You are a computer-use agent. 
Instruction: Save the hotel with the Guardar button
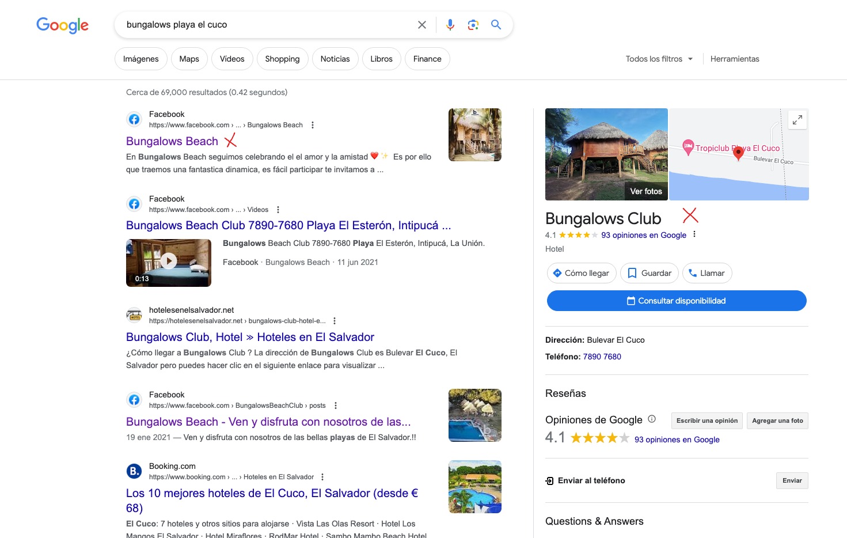point(650,273)
